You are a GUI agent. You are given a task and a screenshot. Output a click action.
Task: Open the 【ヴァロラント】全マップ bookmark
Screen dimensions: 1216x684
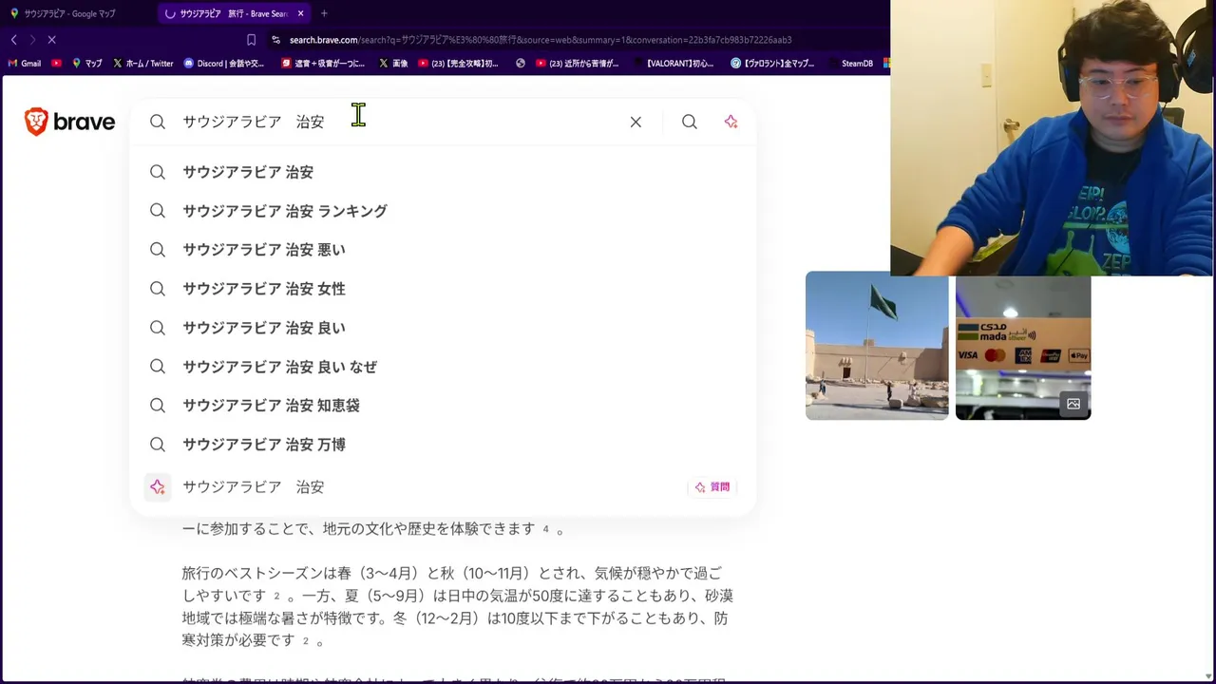[772, 64]
